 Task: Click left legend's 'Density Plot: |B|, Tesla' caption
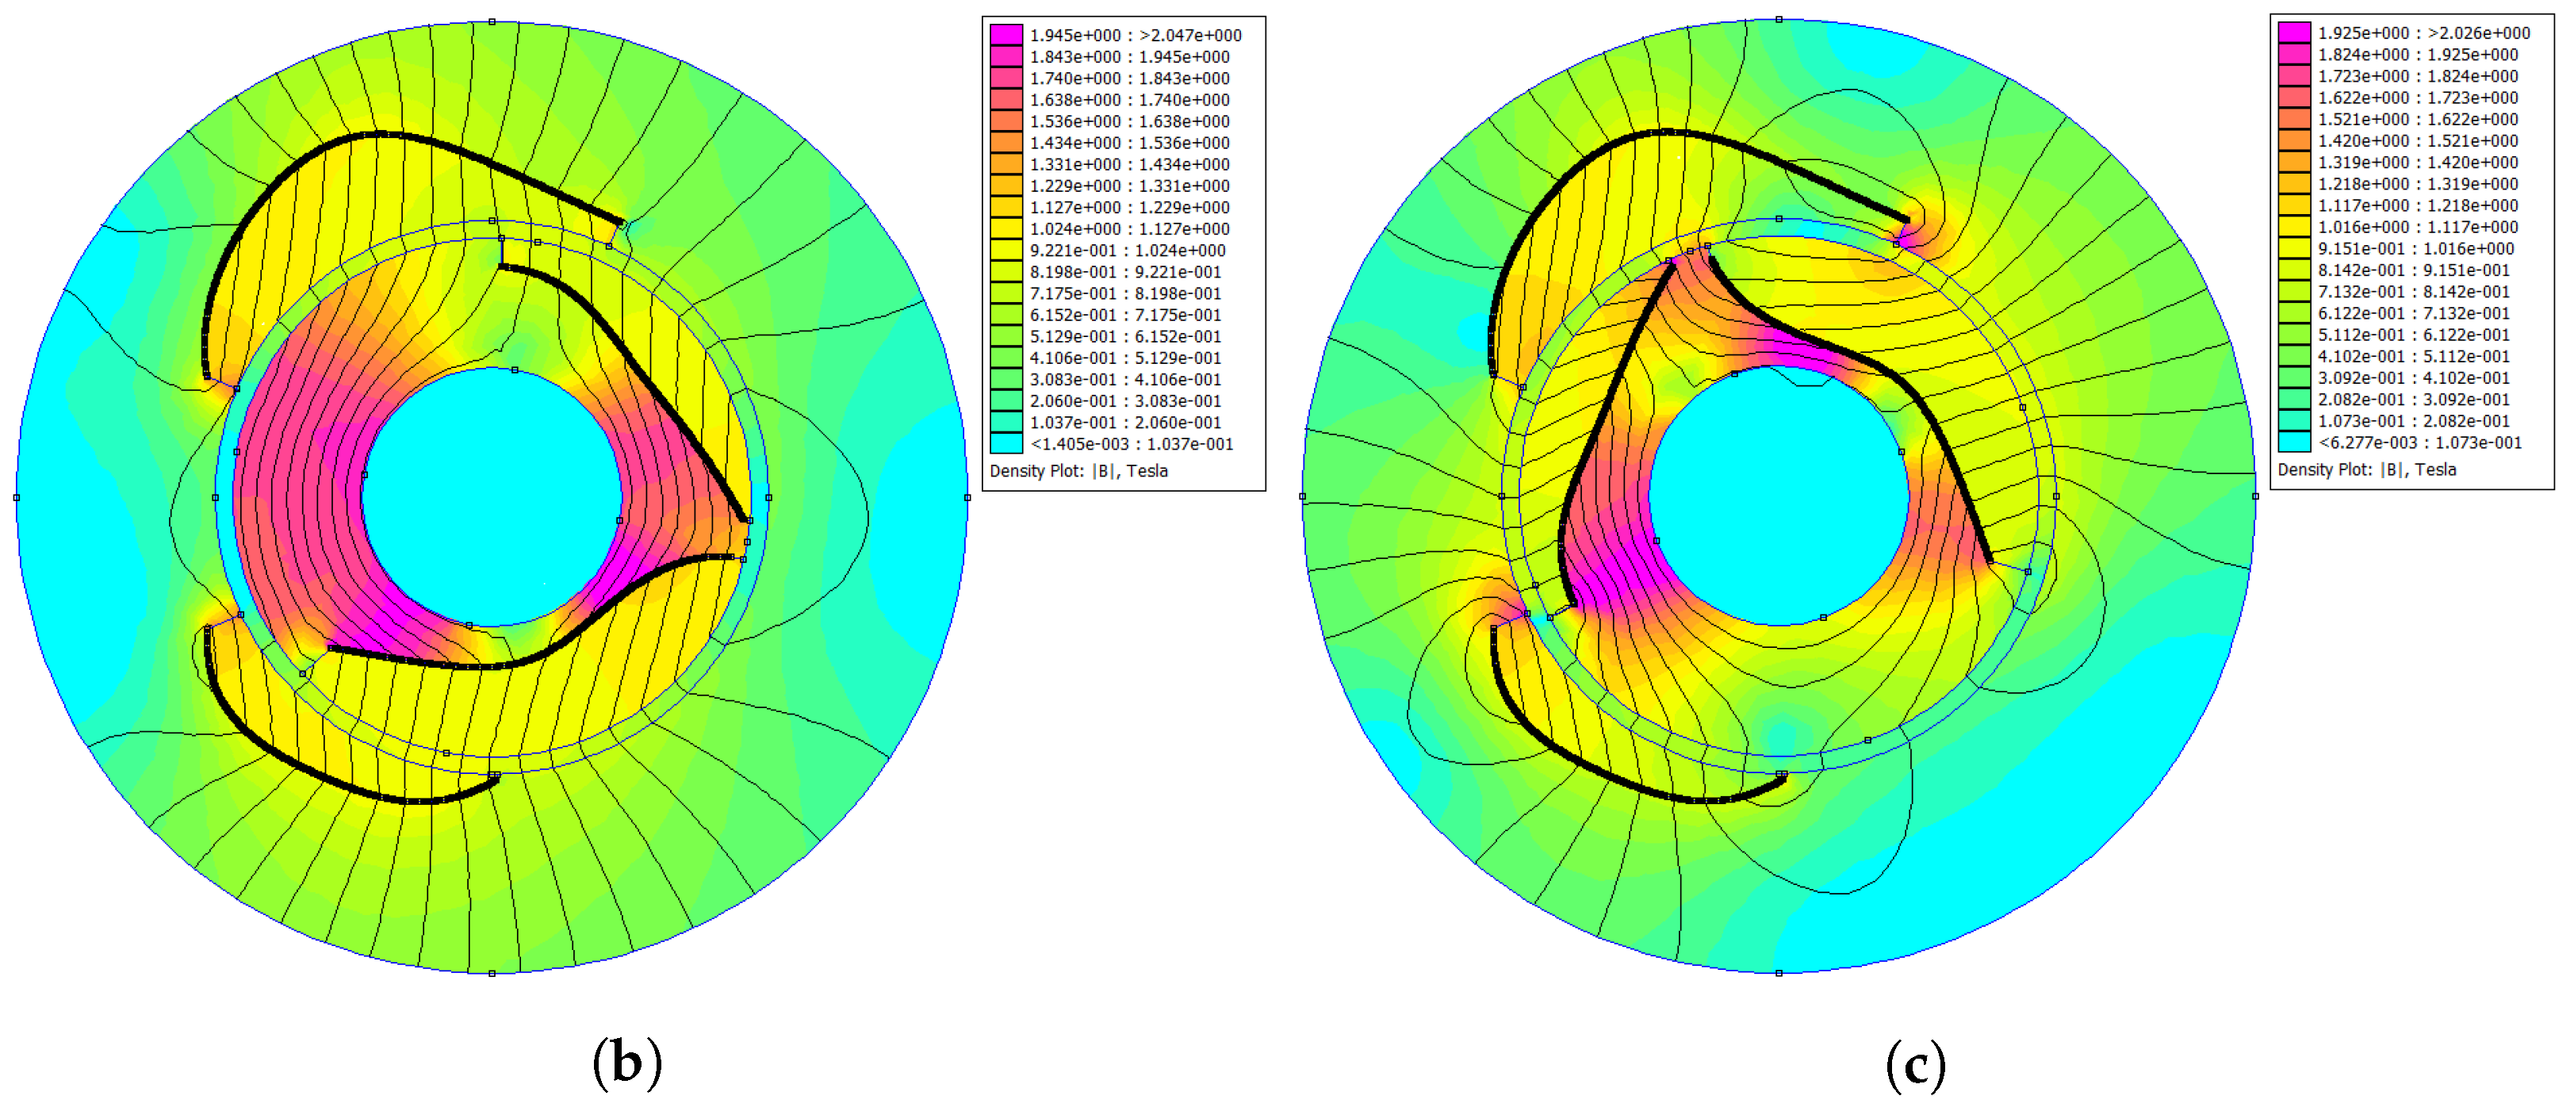click(1078, 470)
